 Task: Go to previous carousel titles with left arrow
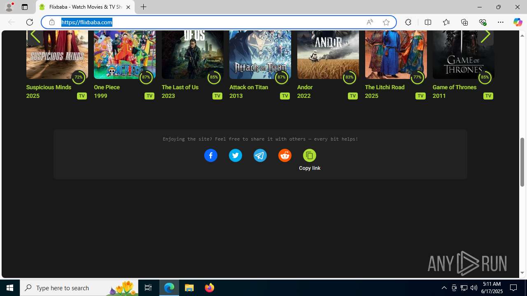(x=35, y=36)
